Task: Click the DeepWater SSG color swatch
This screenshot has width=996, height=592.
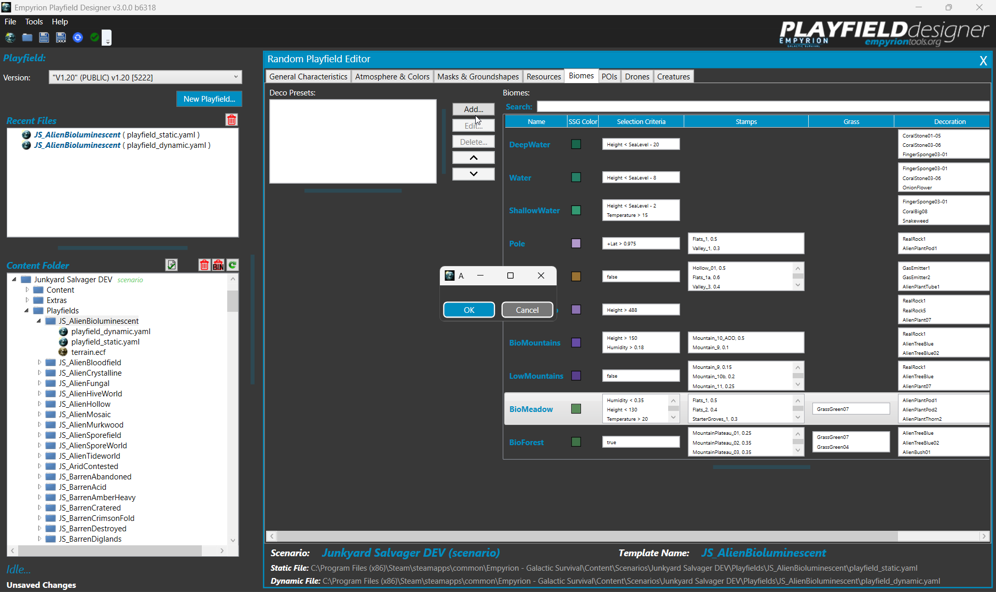Action: [576, 144]
